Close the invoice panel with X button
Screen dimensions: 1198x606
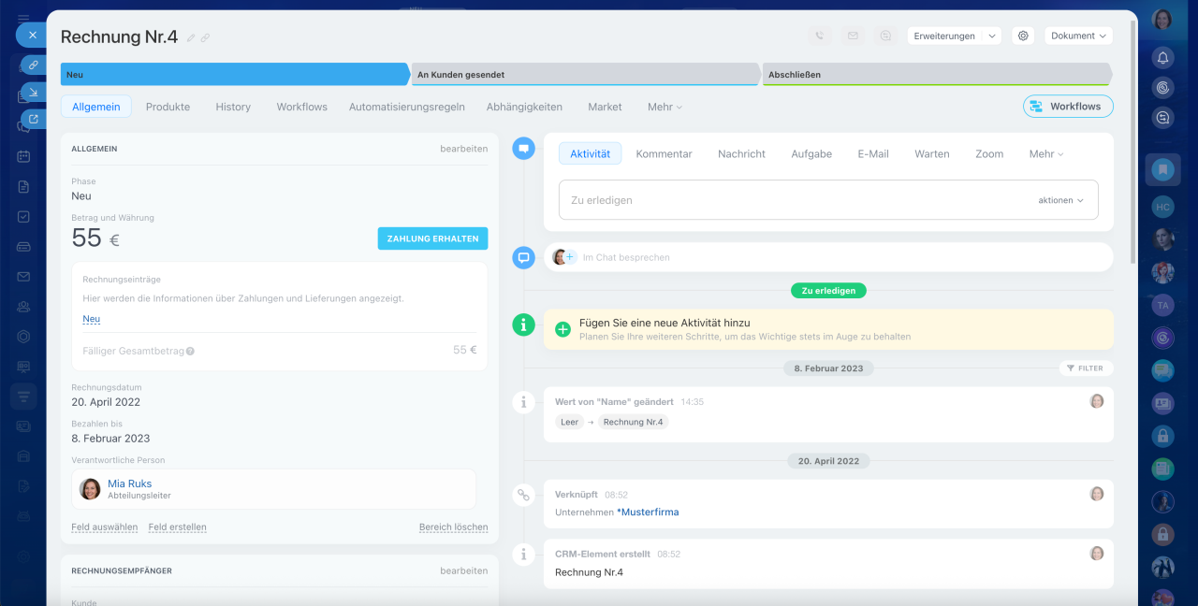coord(32,35)
